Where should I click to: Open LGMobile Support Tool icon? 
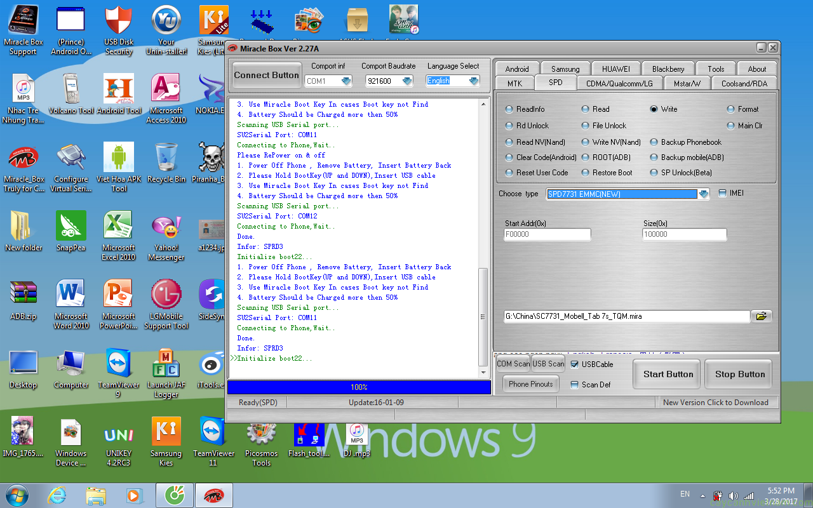[x=166, y=304]
